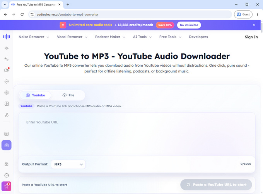
Task: Click the disabled Paste a YouTube URL button
Action: coord(216,185)
